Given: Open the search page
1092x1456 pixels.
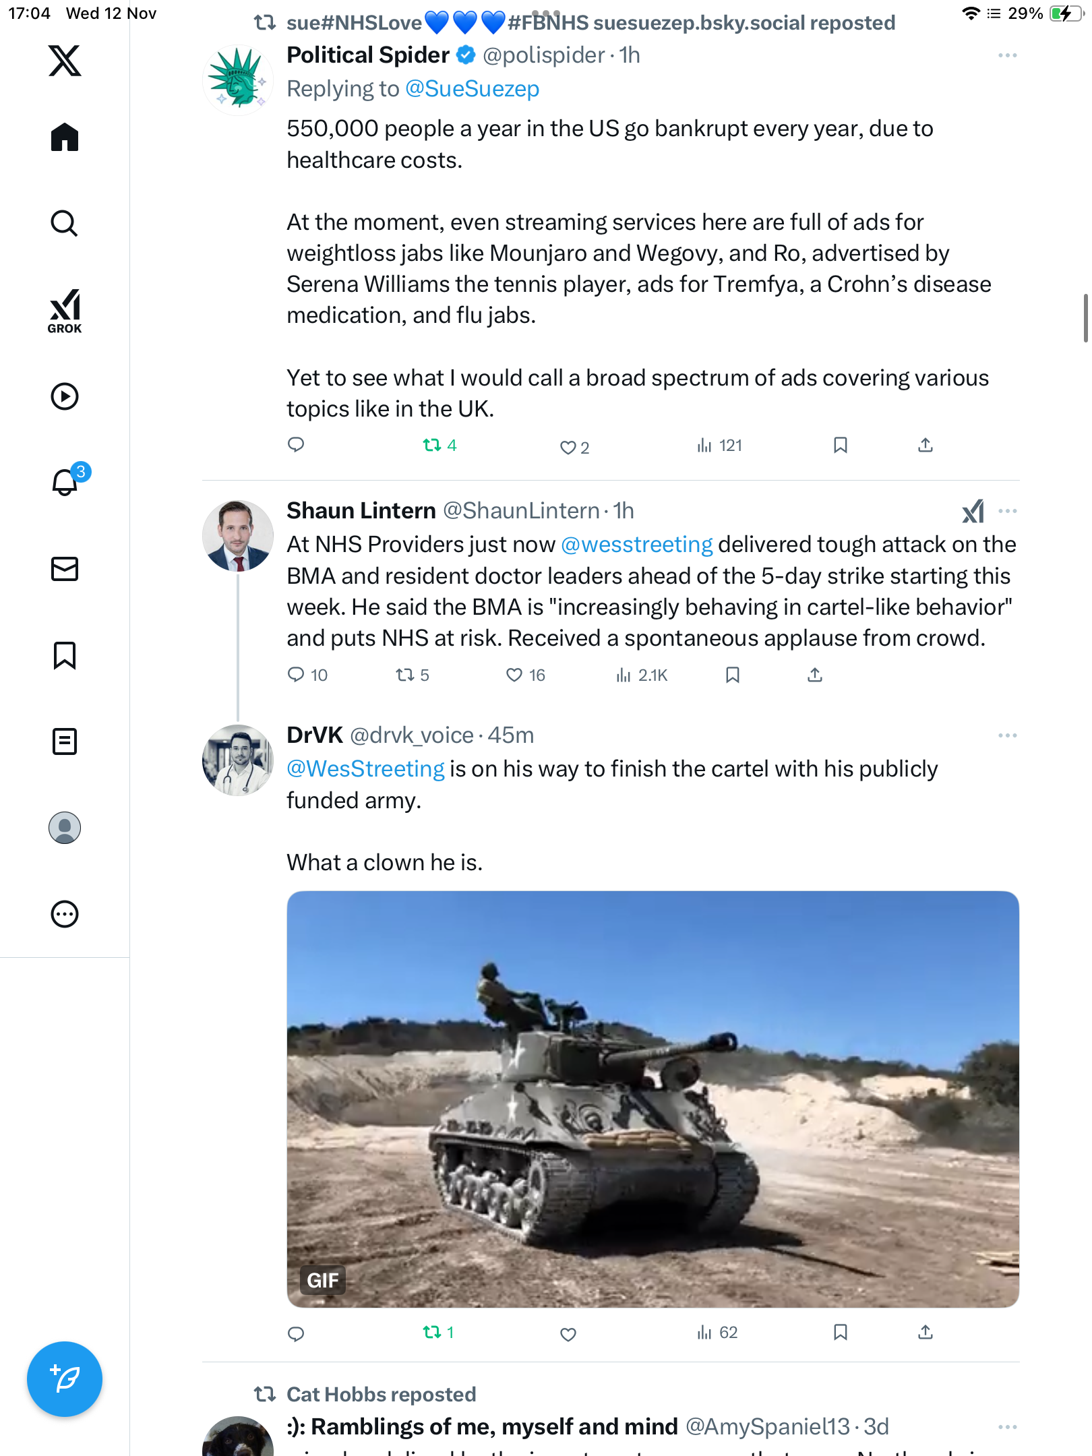Looking at the screenshot, I should [65, 224].
